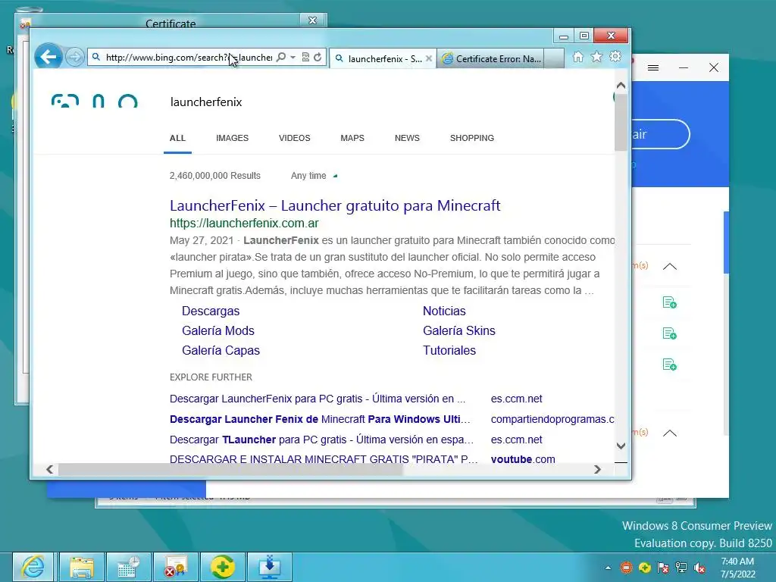
Task: Click the network tray icon
Action: (x=681, y=568)
